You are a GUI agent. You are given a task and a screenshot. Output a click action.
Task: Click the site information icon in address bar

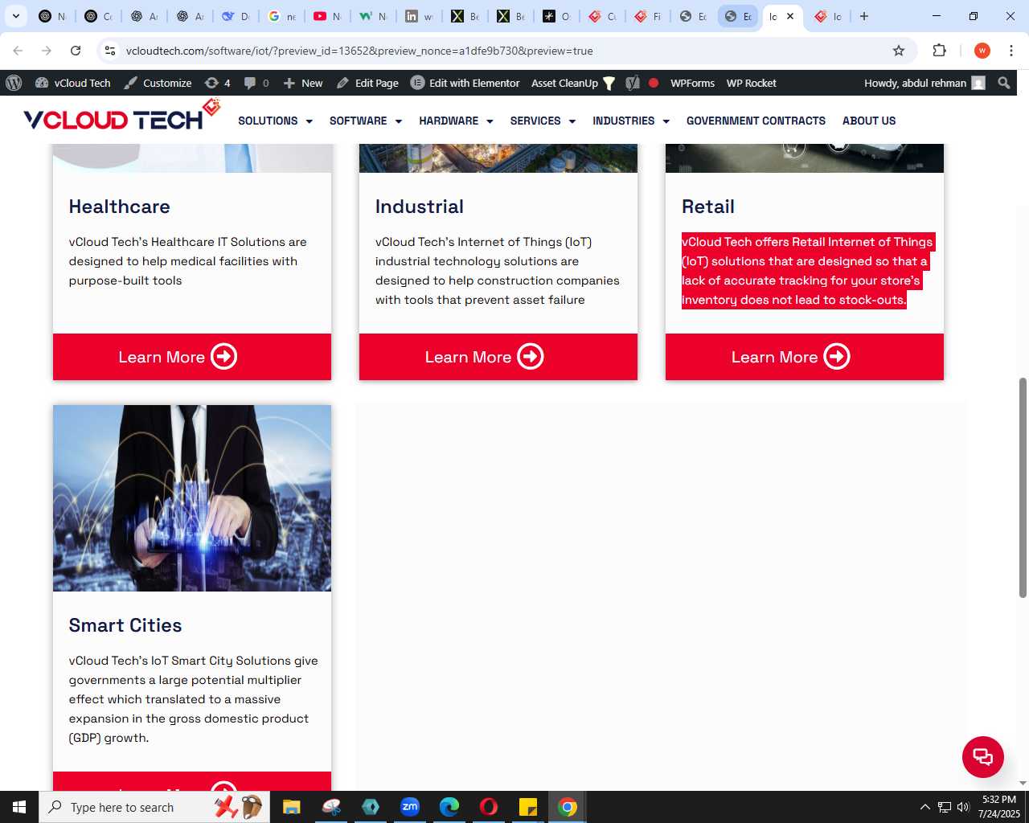pos(110,51)
